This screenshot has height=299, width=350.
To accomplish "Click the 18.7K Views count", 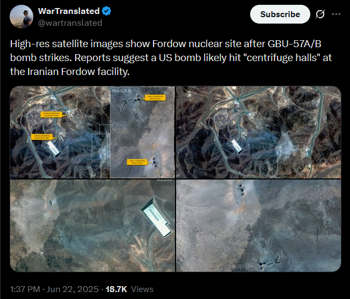I will click(x=129, y=289).
